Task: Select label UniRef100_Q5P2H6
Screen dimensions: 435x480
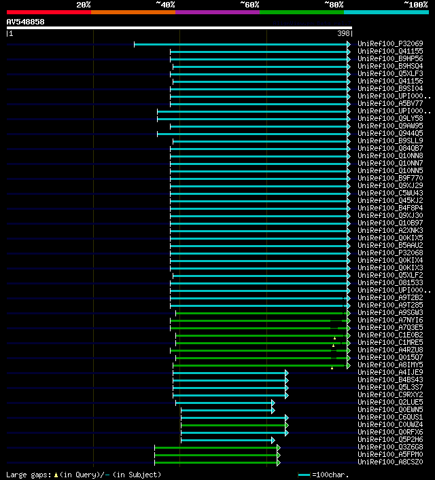Action: point(390,439)
